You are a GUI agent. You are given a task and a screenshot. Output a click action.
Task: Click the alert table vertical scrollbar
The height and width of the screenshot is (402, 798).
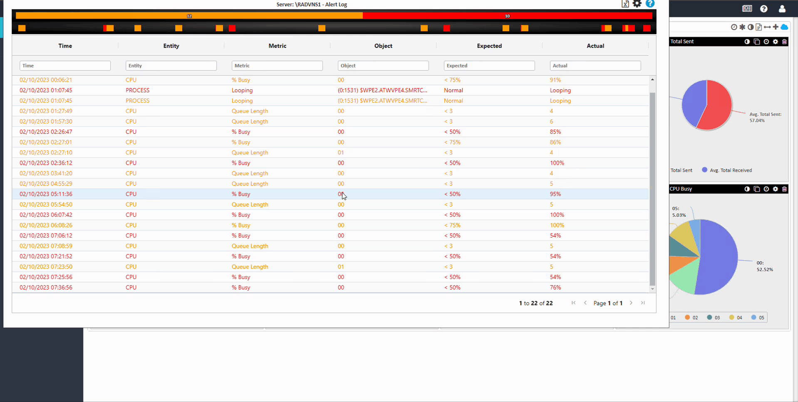(x=652, y=189)
